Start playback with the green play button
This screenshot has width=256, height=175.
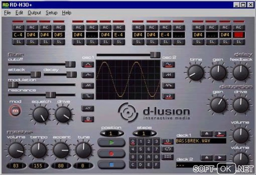coord(111,143)
